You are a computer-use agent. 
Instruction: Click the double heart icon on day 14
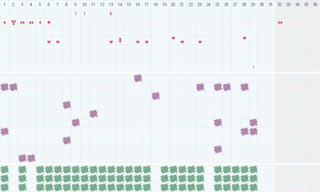pyautogui.click(x=120, y=40)
